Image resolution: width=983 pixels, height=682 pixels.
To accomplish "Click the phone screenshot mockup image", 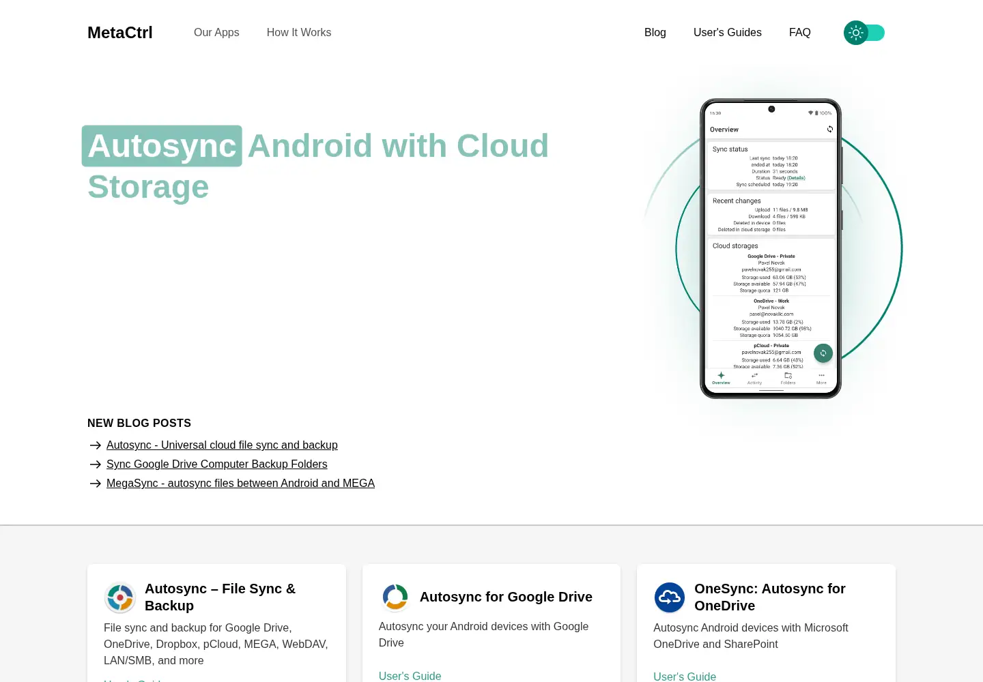I will (771, 249).
